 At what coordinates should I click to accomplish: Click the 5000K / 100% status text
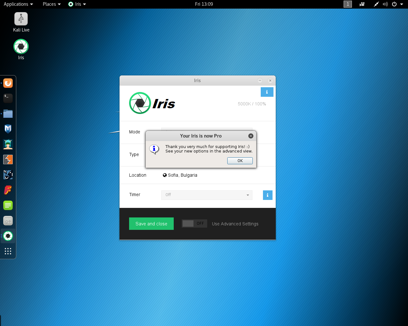tap(252, 104)
